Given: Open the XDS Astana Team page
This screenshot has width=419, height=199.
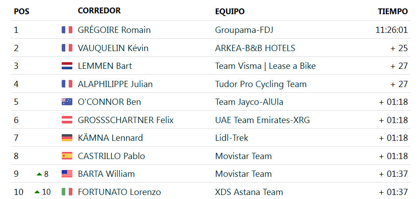Looking at the screenshot, I should 249,192.
